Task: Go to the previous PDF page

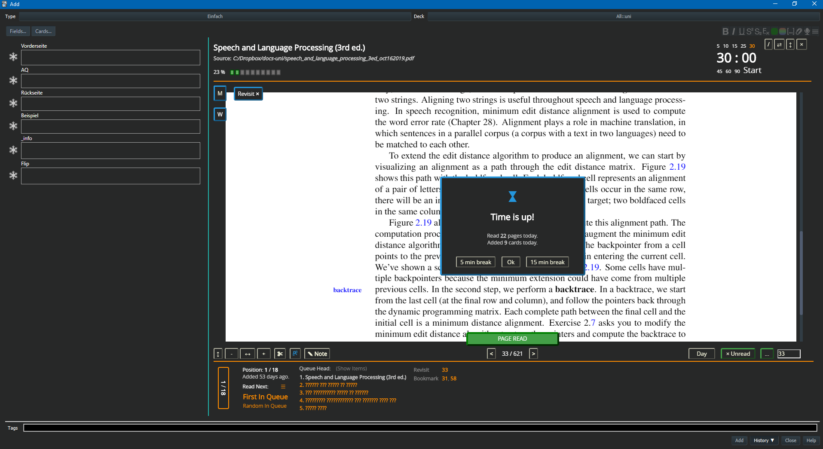Action: (491, 354)
